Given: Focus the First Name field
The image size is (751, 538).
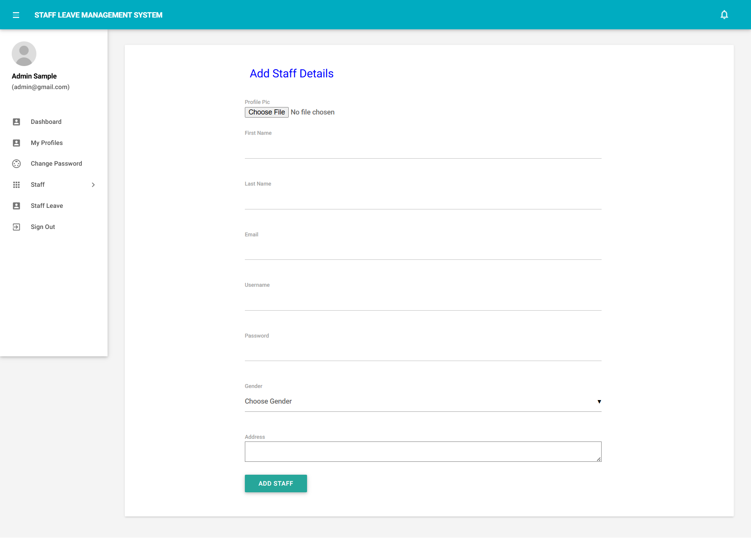Looking at the screenshot, I should (422, 150).
